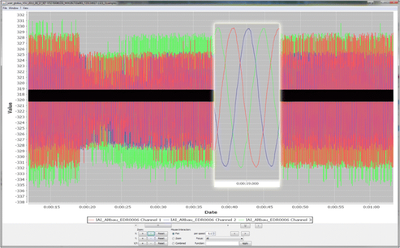Select the Zoom mouse interaction mode

173,238
